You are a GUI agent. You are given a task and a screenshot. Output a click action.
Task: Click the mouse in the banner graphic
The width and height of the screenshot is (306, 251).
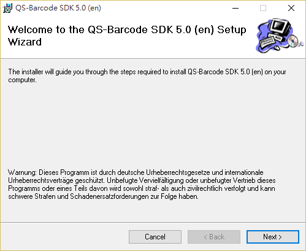pyautogui.click(x=277, y=48)
